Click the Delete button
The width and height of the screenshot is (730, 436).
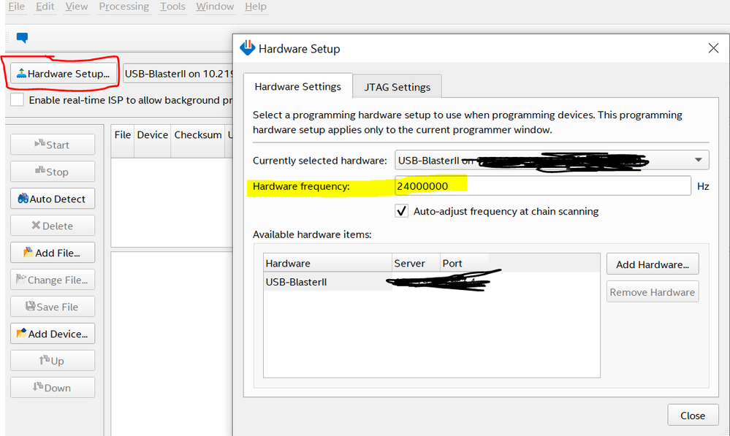coord(53,226)
